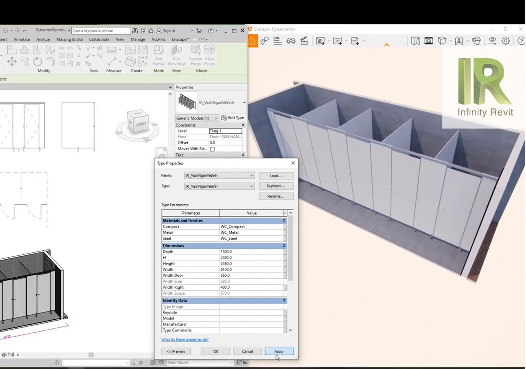Click the Apply button
The height and width of the screenshot is (369, 526).
(x=279, y=352)
